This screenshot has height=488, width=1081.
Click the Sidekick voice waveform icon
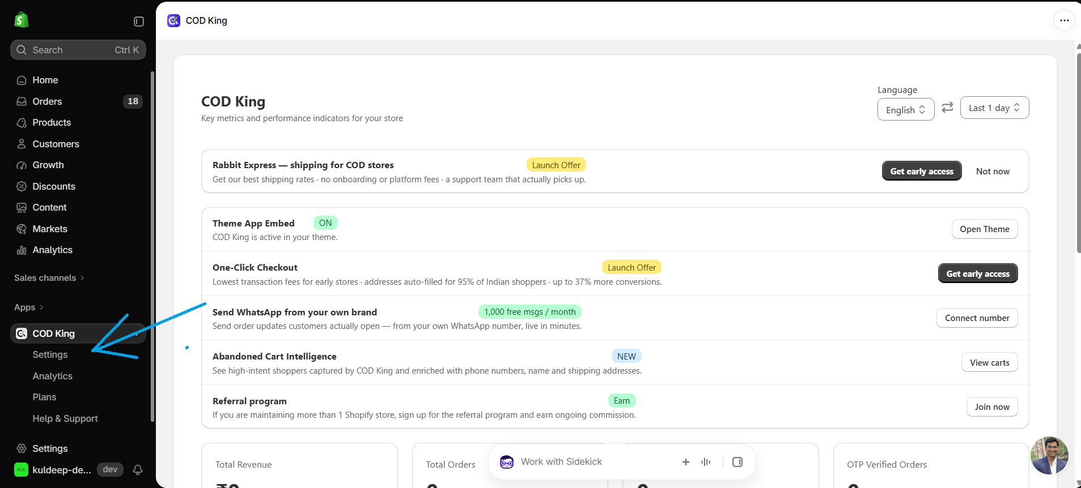[706, 462]
